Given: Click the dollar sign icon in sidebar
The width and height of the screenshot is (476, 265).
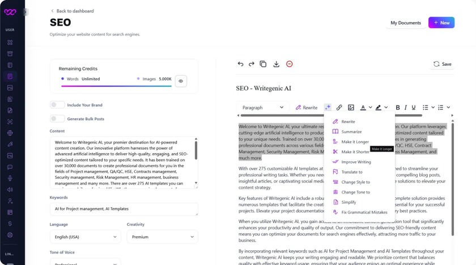Looking at the screenshot, I should coord(10,224).
